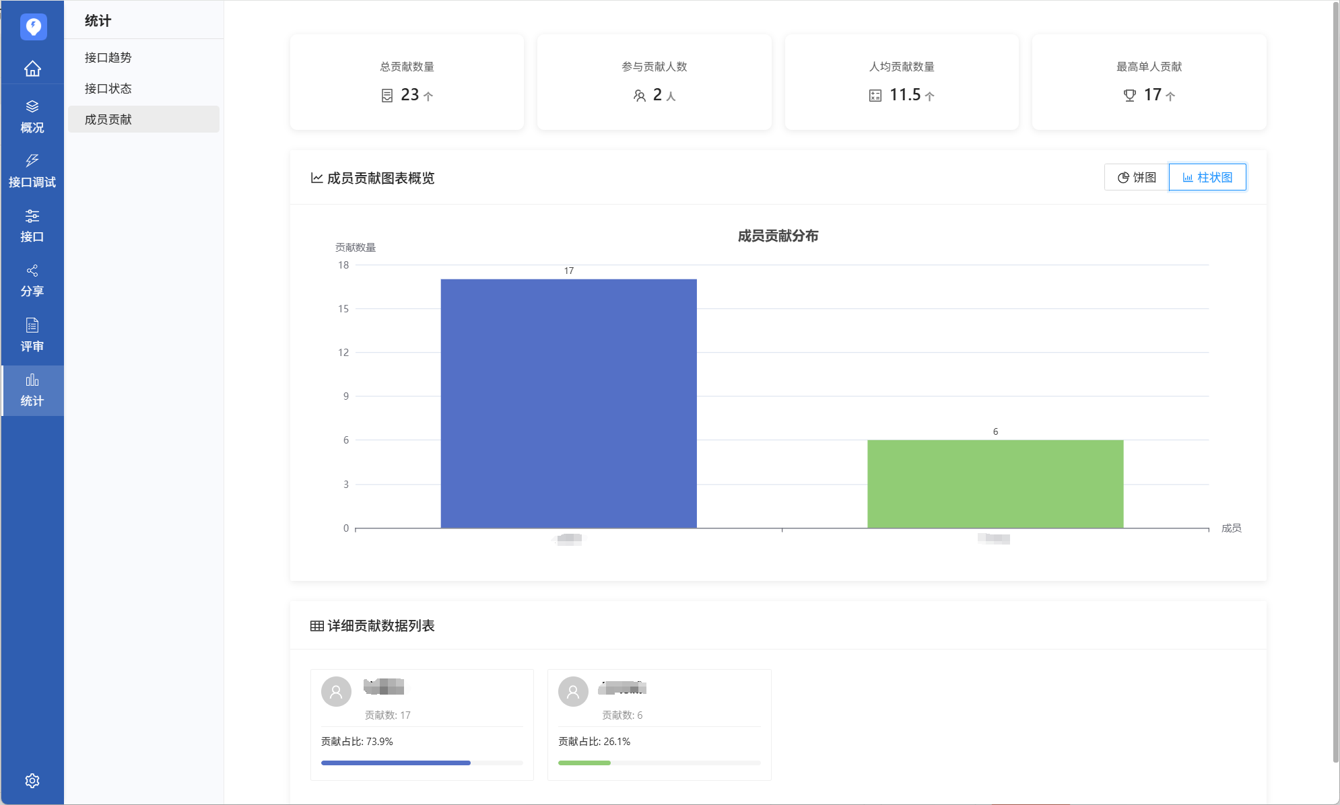Viewport: 1340px width, 805px height.
Task: Click the avatar of member with 17 contributions
Action: [336, 691]
